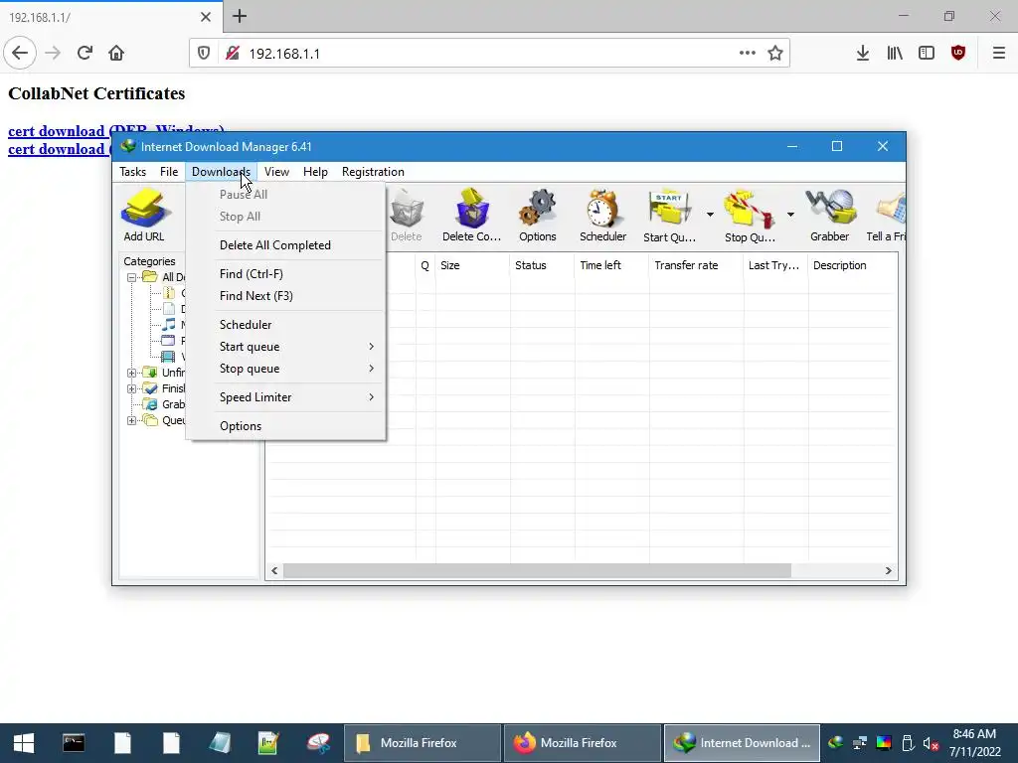
Task: Click the horizontal scrollbar right arrow
Action: 888,571
